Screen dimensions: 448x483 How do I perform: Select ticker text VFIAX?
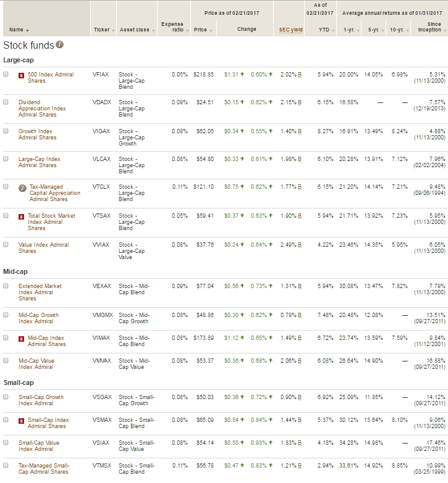[x=101, y=75]
